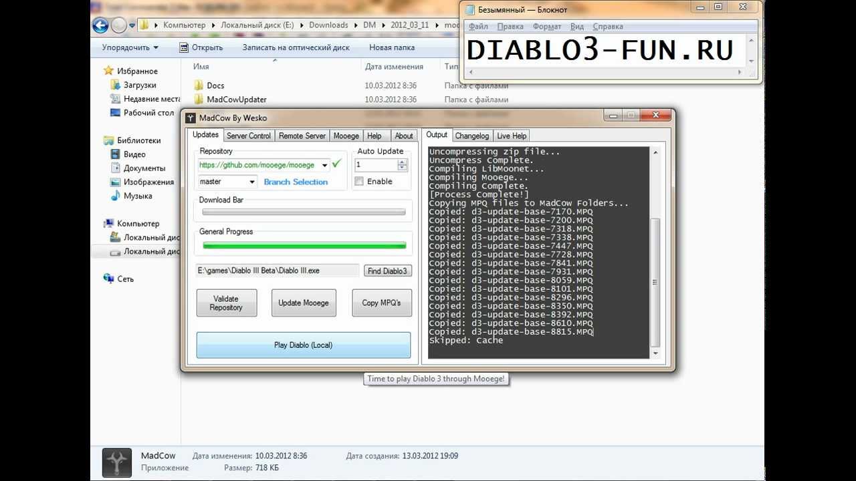Open Notepad Справка menu
Image resolution: width=856 pixels, height=481 pixels.
607,27
